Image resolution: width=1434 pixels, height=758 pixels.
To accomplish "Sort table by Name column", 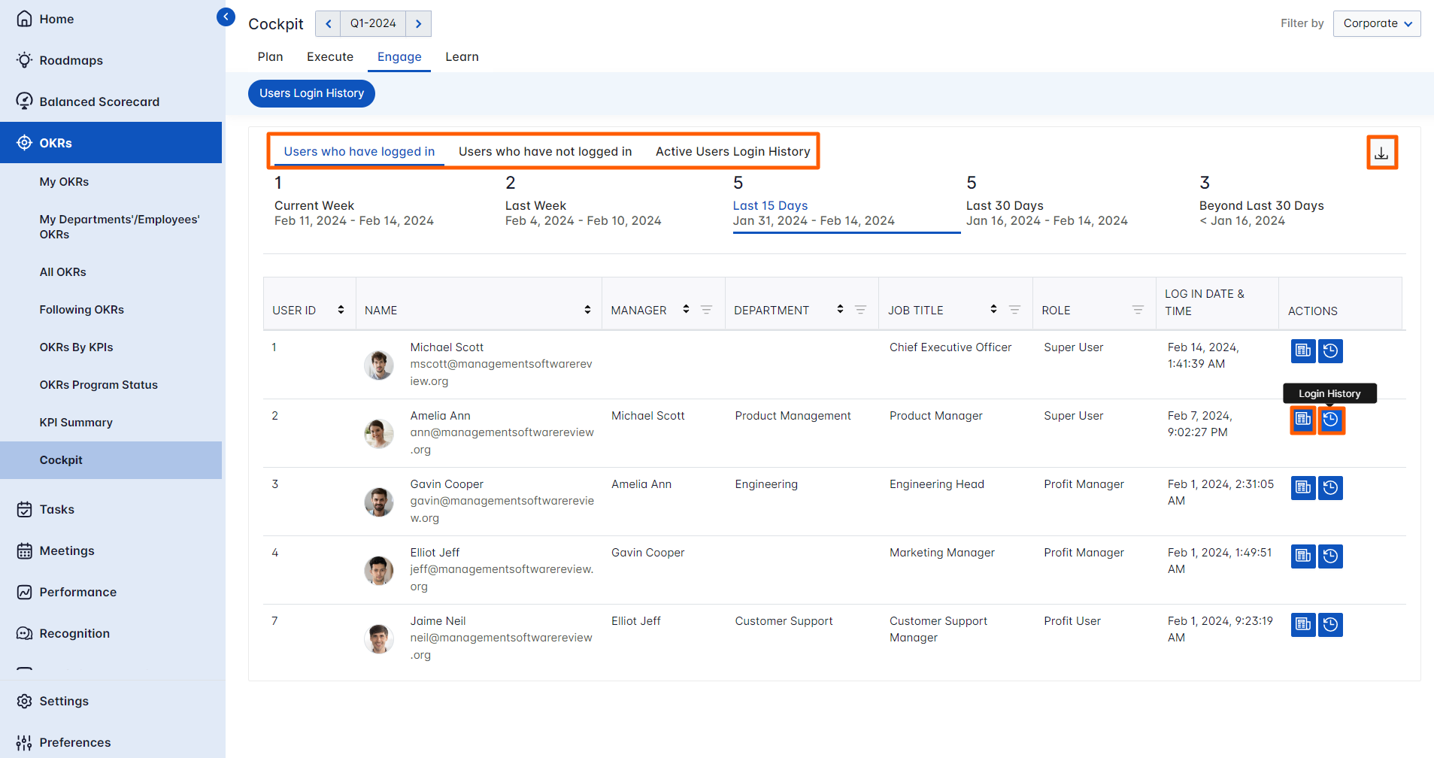I will pyautogui.click(x=587, y=310).
